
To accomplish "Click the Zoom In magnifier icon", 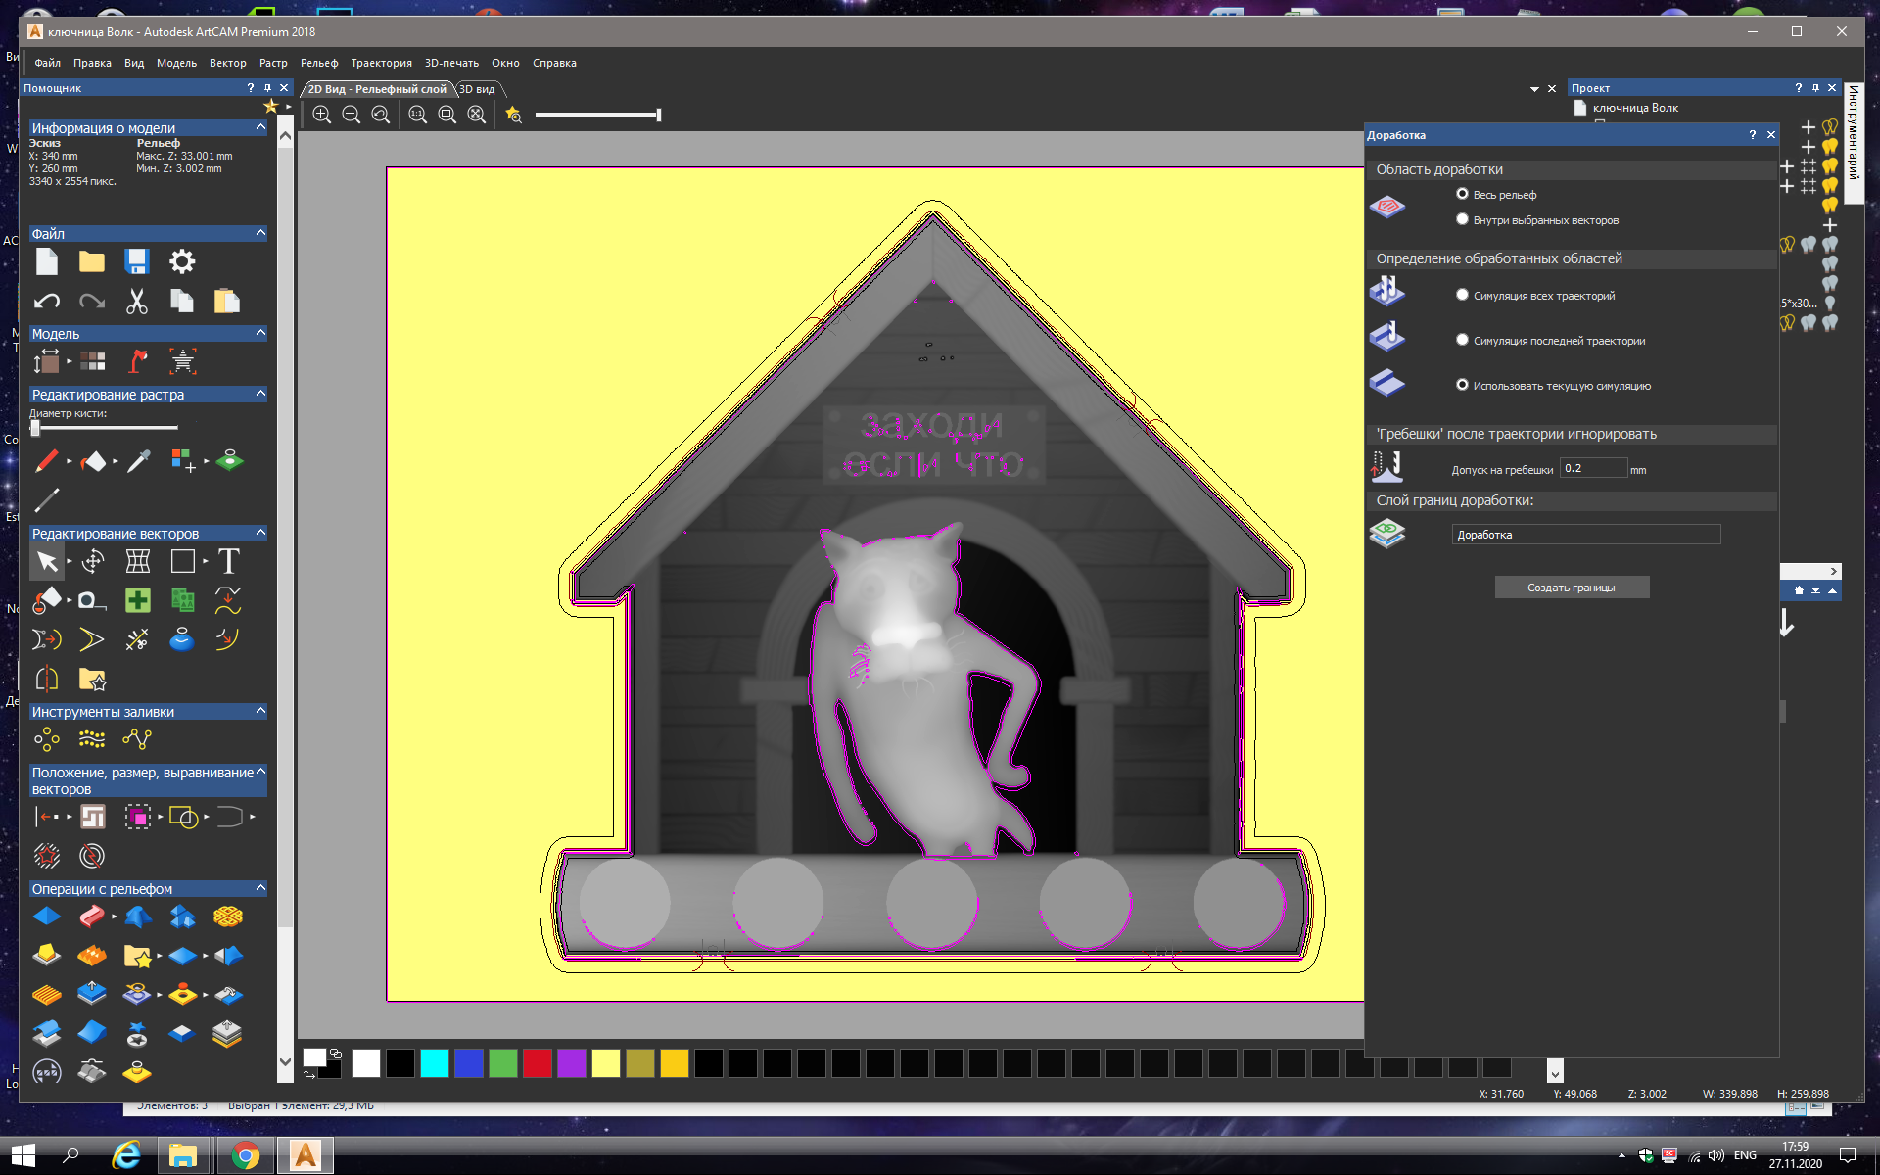I will click(x=321, y=115).
